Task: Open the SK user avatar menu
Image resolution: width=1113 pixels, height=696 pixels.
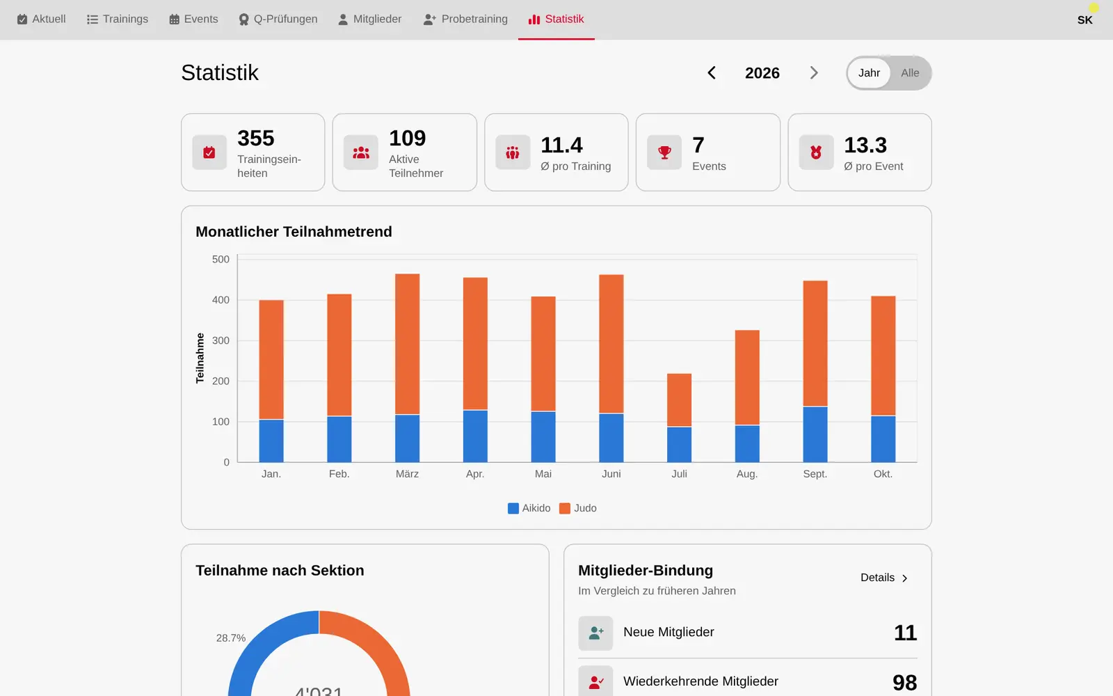Action: coord(1085,19)
